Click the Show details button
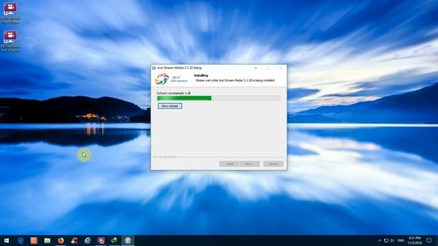 click(170, 106)
